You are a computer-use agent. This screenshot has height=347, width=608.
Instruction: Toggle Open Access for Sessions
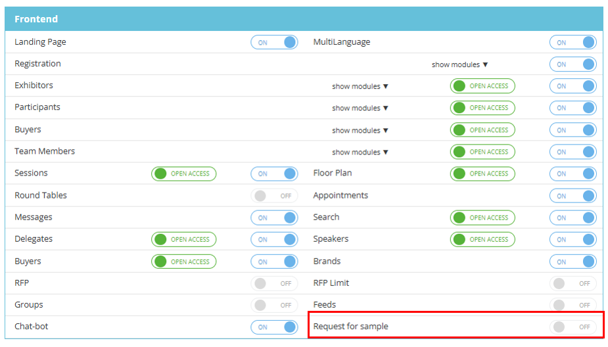coord(183,173)
